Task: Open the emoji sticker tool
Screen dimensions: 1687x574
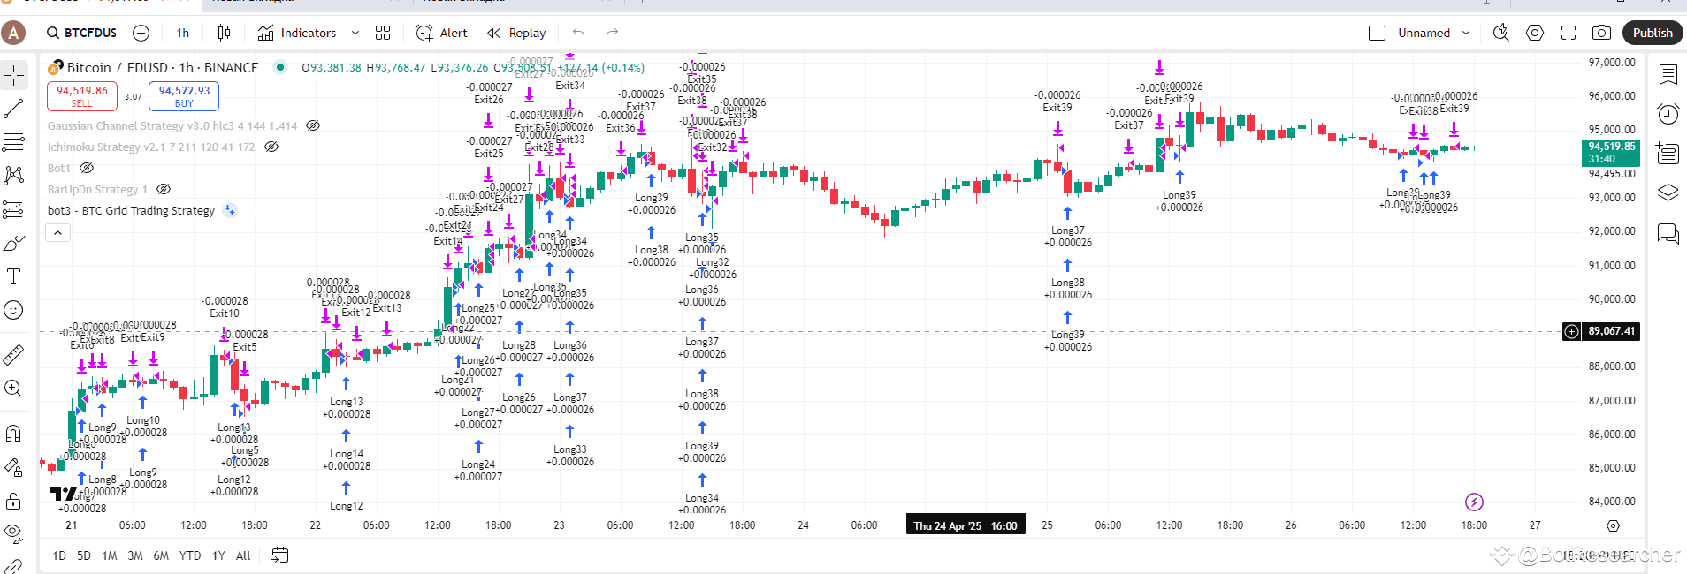Action: [14, 310]
